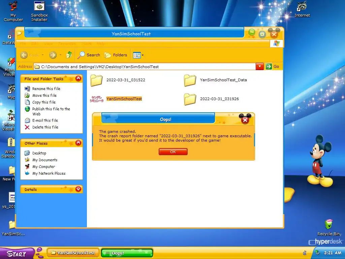Click the YanSimSchoolTest_Data folder name label

[x=223, y=80]
